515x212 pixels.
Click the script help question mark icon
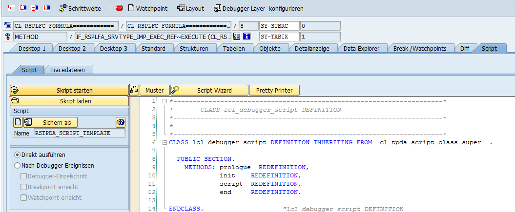pyautogui.click(x=121, y=122)
